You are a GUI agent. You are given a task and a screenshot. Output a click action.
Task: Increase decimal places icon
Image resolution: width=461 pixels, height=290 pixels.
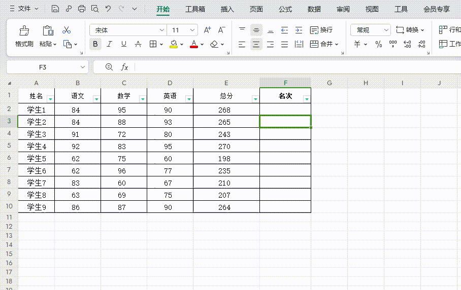coord(407,44)
